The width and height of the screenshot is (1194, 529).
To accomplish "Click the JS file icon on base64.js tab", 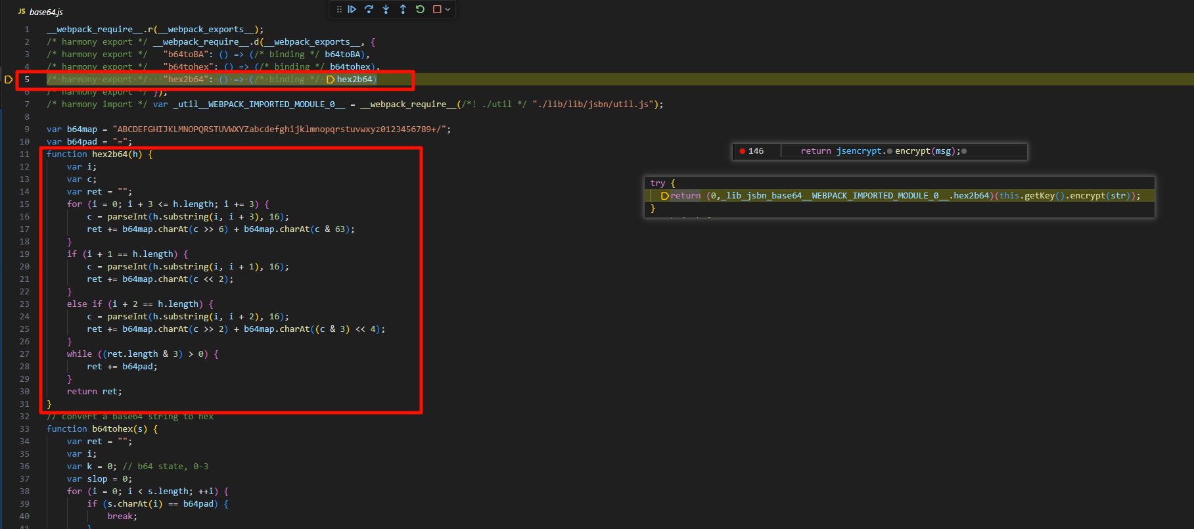I will [22, 12].
